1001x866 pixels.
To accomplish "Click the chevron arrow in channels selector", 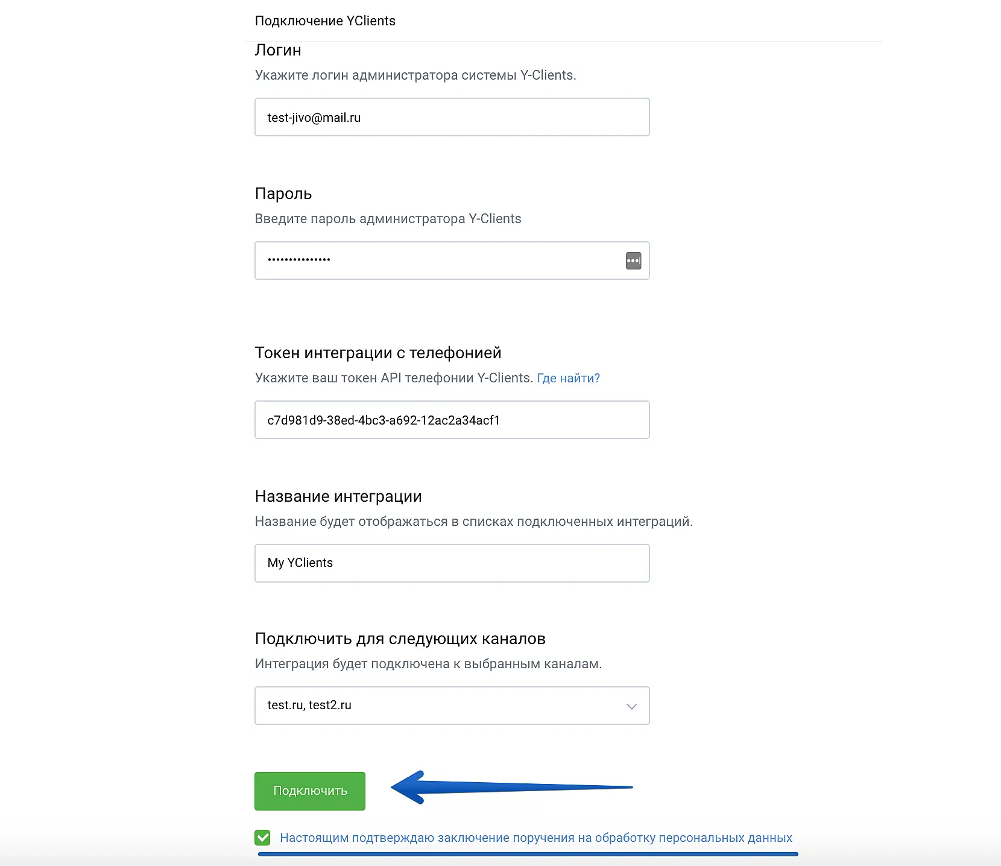I will pyautogui.click(x=631, y=706).
